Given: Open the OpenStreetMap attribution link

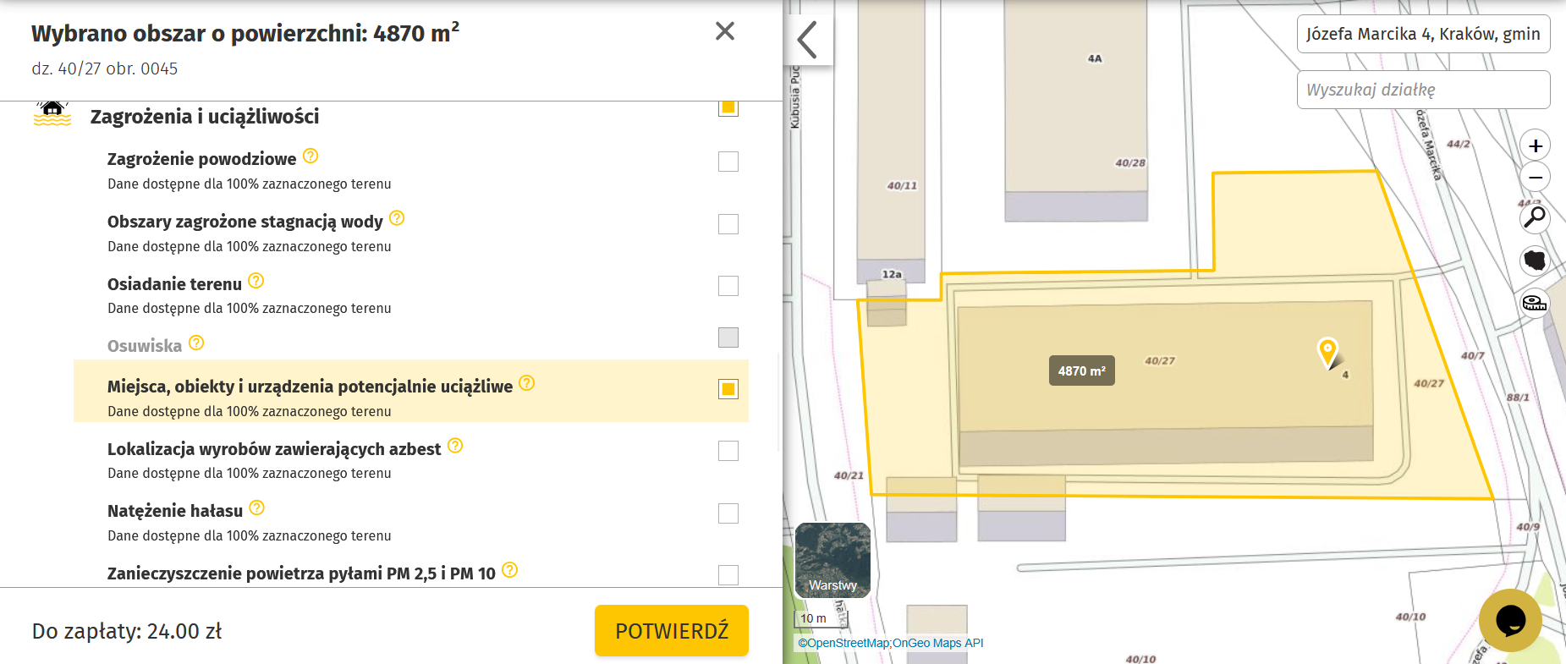Looking at the screenshot, I should tap(843, 643).
